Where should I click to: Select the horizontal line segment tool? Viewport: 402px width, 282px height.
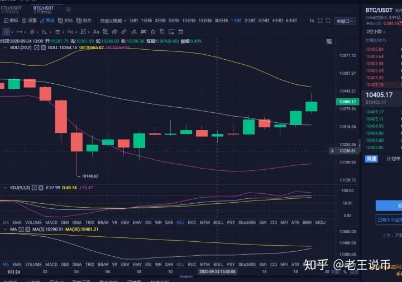19,32
